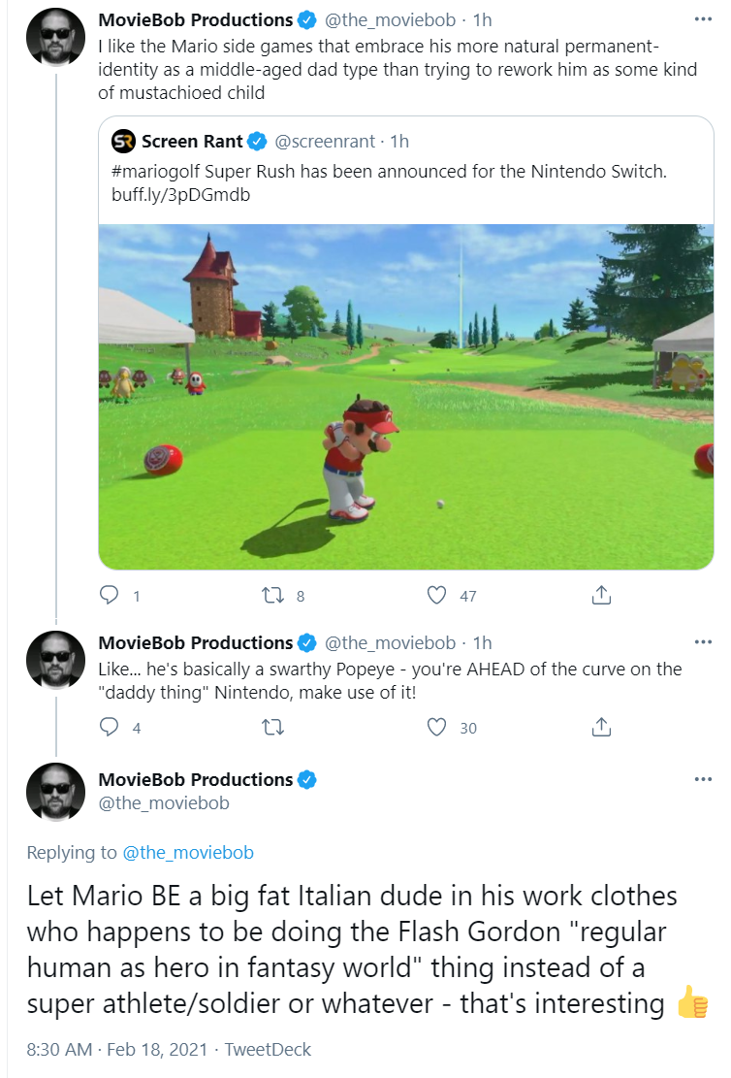Share the swarthy Popeye tweet
Image resolution: width=731 pixels, height=1078 pixels.
click(x=601, y=727)
